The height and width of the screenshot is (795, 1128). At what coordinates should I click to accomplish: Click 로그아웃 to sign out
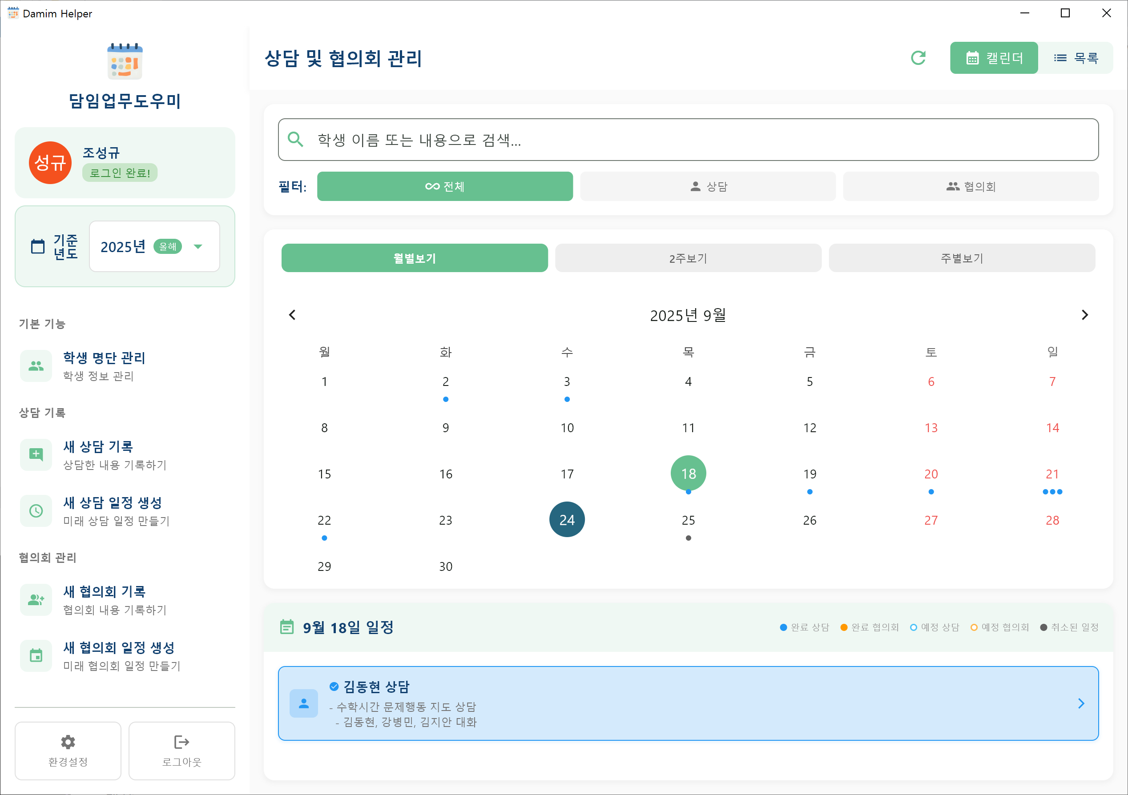[x=181, y=751]
